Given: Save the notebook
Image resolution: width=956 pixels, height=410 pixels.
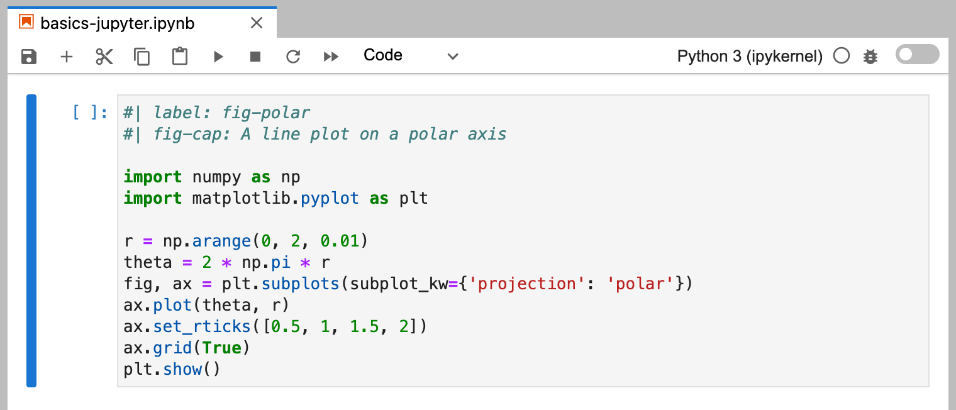Looking at the screenshot, I should click(x=29, y=56).
